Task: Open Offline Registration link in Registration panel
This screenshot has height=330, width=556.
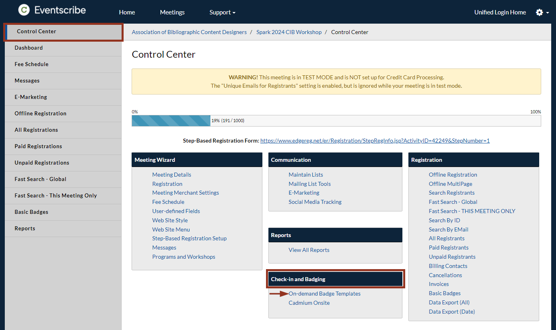Action: click(x=453, y=175)
